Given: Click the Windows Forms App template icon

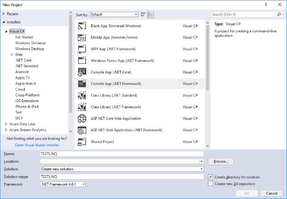Looking at the screenshot, I should [x=82, y=61].
